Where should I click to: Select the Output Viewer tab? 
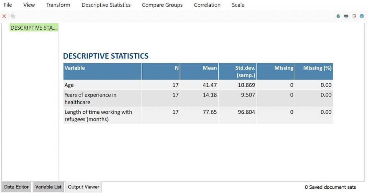pos(84,187)
